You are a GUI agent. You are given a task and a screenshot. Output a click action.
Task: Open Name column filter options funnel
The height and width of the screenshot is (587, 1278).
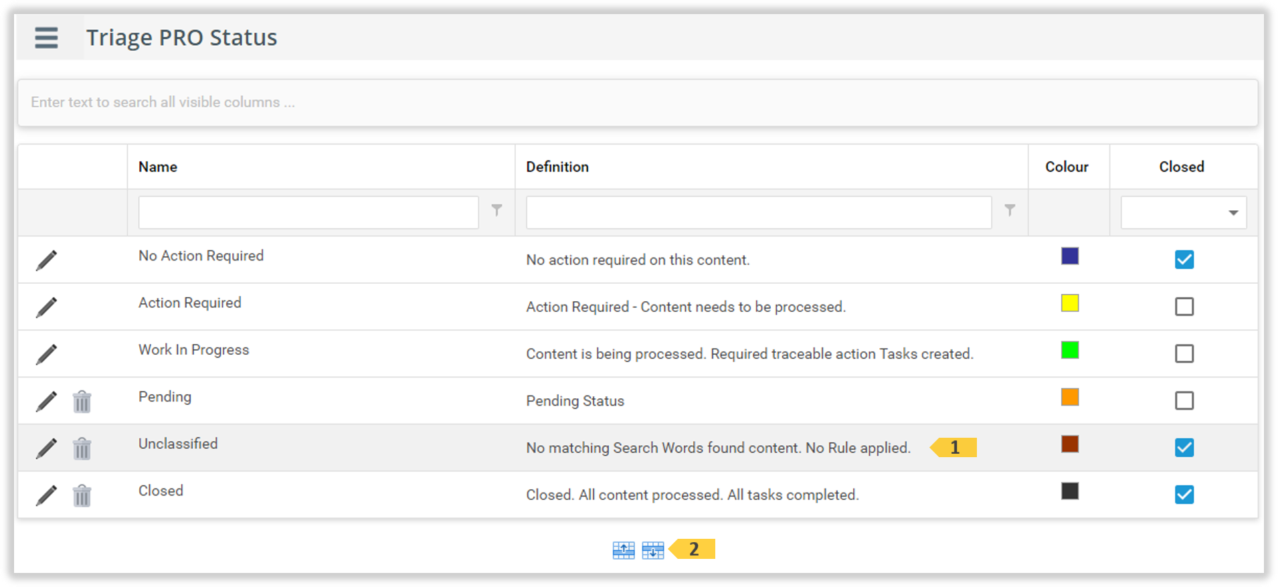496,210
